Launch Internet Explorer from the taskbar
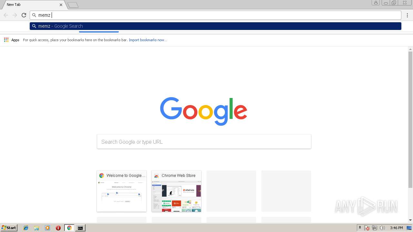Image resolution: width=413 pixels, height=232 pixels. (26, 228)
